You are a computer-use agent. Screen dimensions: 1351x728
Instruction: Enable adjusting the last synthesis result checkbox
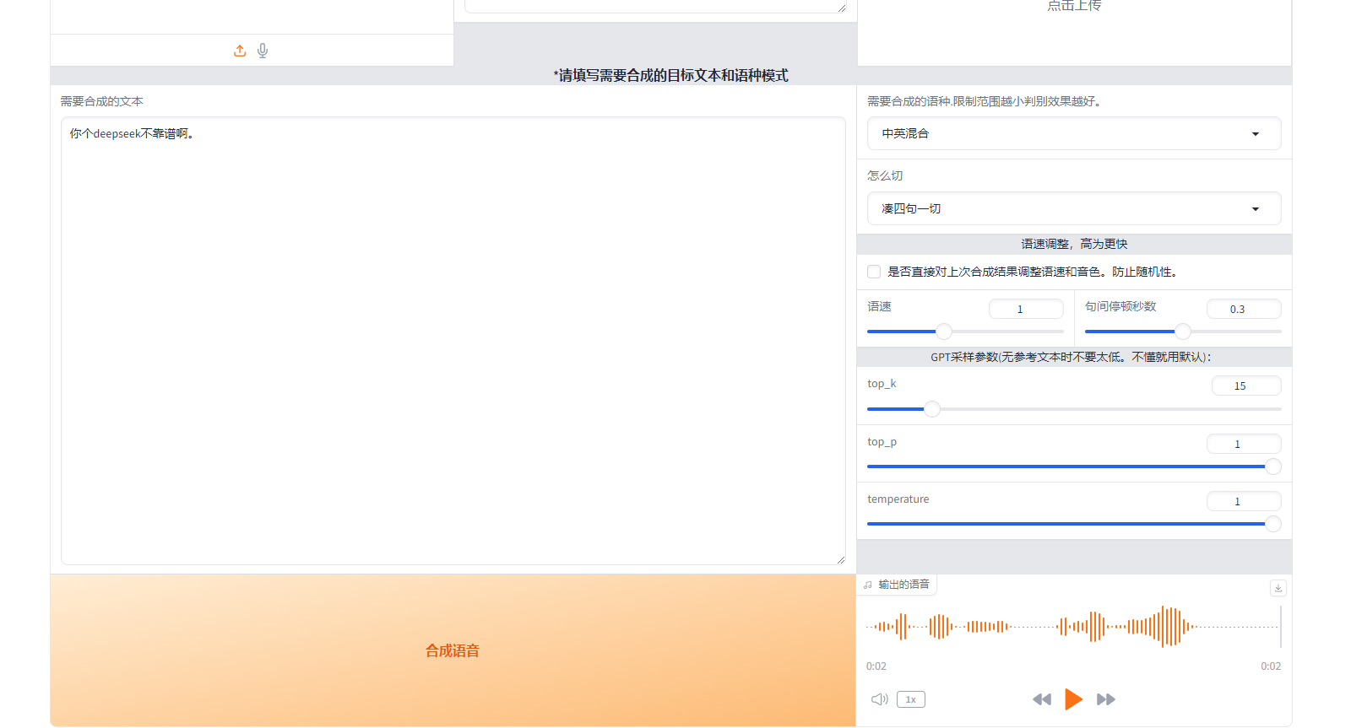[874, 272]
